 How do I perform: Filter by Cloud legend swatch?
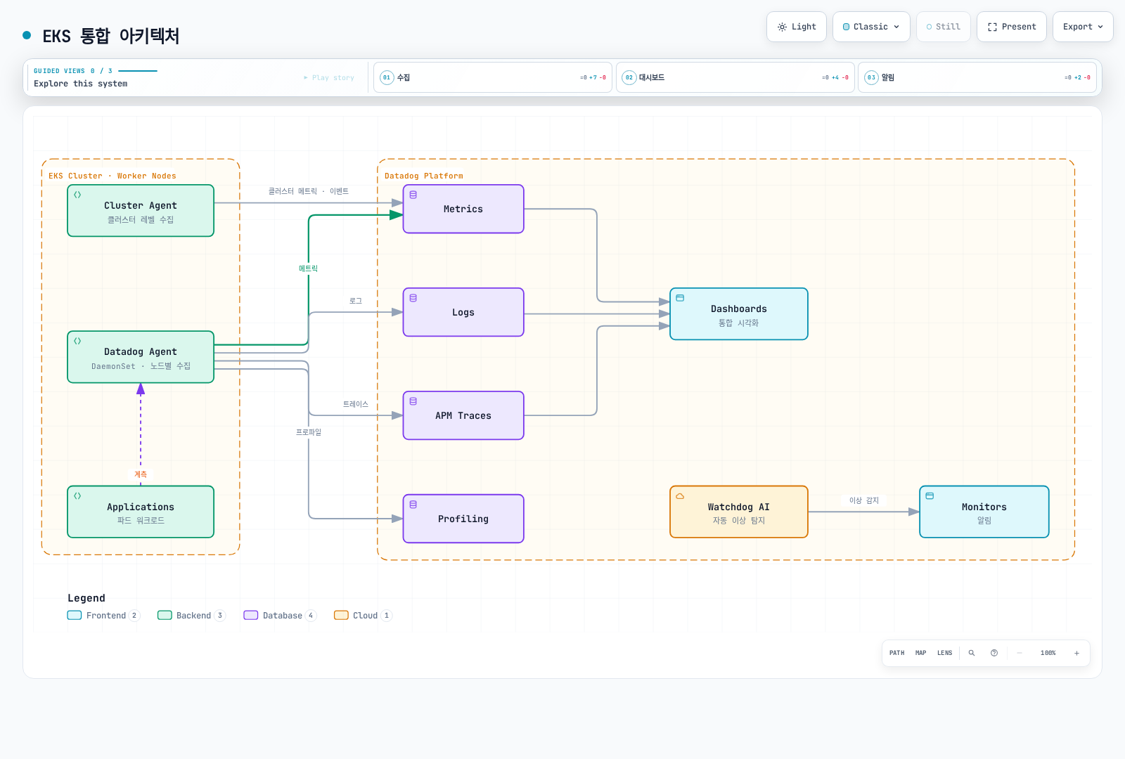pyautogui.click(x=341, y=616)
